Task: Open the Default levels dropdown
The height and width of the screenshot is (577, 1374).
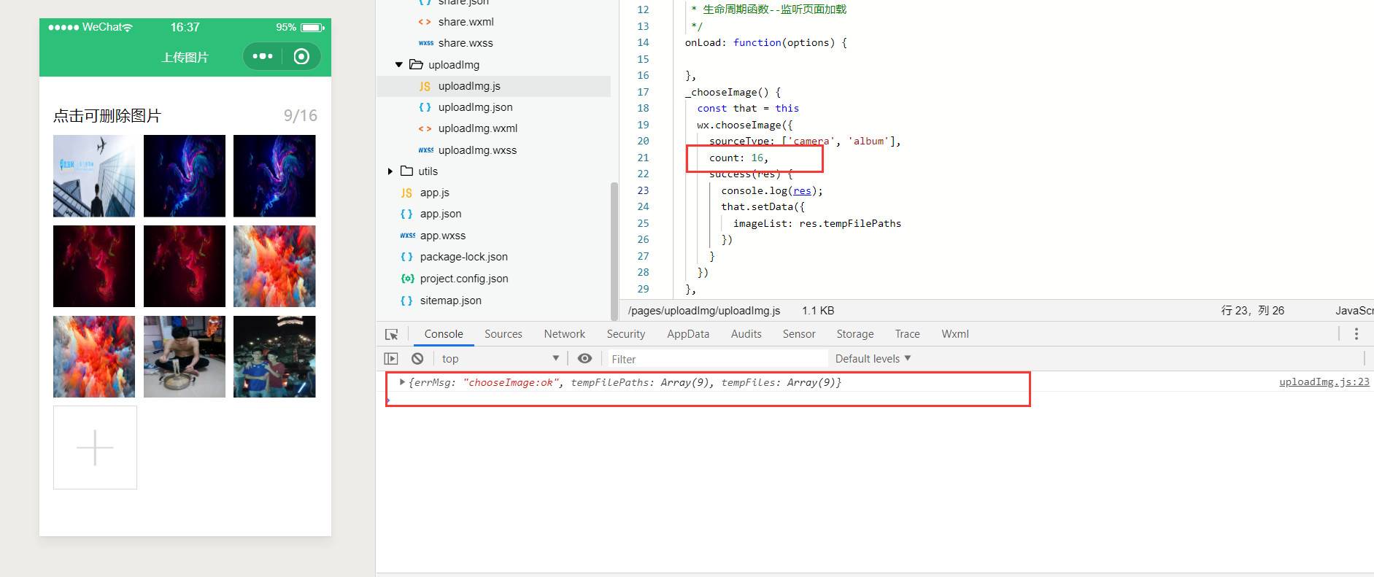Action: (873, 359)
